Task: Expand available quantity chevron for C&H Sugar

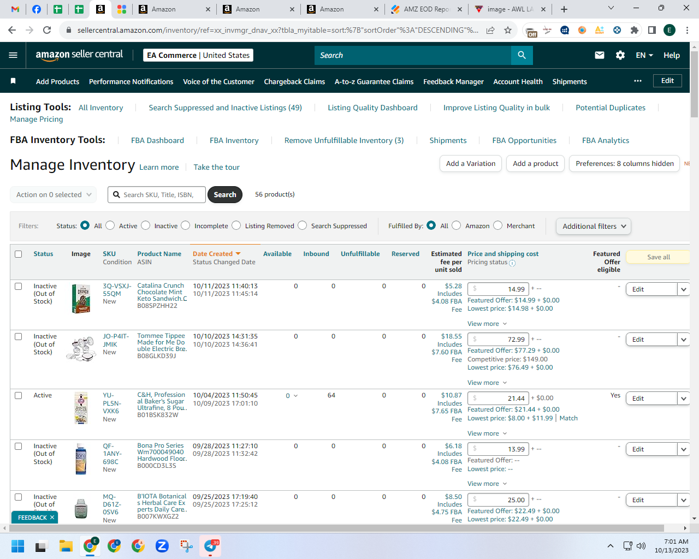Action: point(296,396)
